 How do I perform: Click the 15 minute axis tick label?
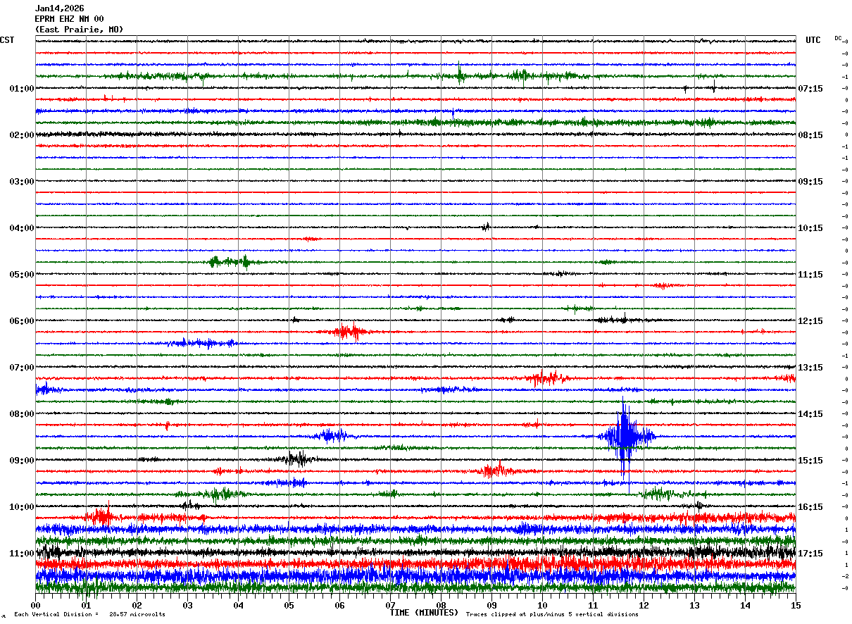(796, 605)
